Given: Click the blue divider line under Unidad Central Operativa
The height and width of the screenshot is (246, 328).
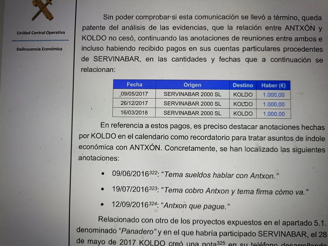Looking at the screenshot, I should click(x=40, y=40).
